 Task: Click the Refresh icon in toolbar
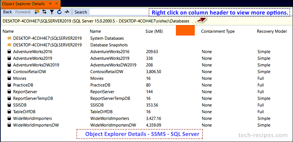tap(59, 12)
